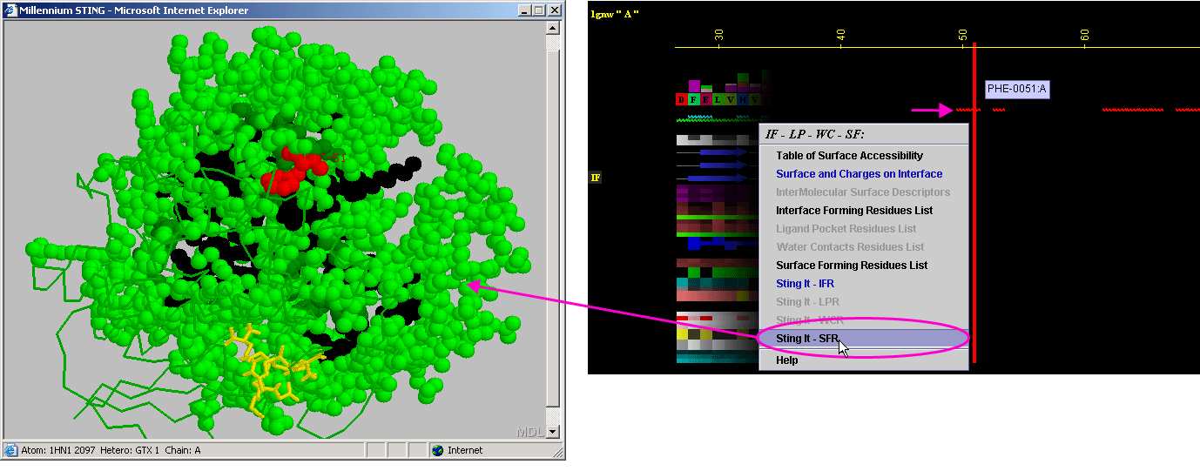Image resolution: width=1200 pixels, height=471 pixels.
Task: Click the Internet Explorer icon in the Millennium STING title bar
Action: pos(11,10)
